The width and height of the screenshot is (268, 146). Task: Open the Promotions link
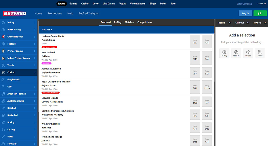pyautogui.click(x=55, y=13)
